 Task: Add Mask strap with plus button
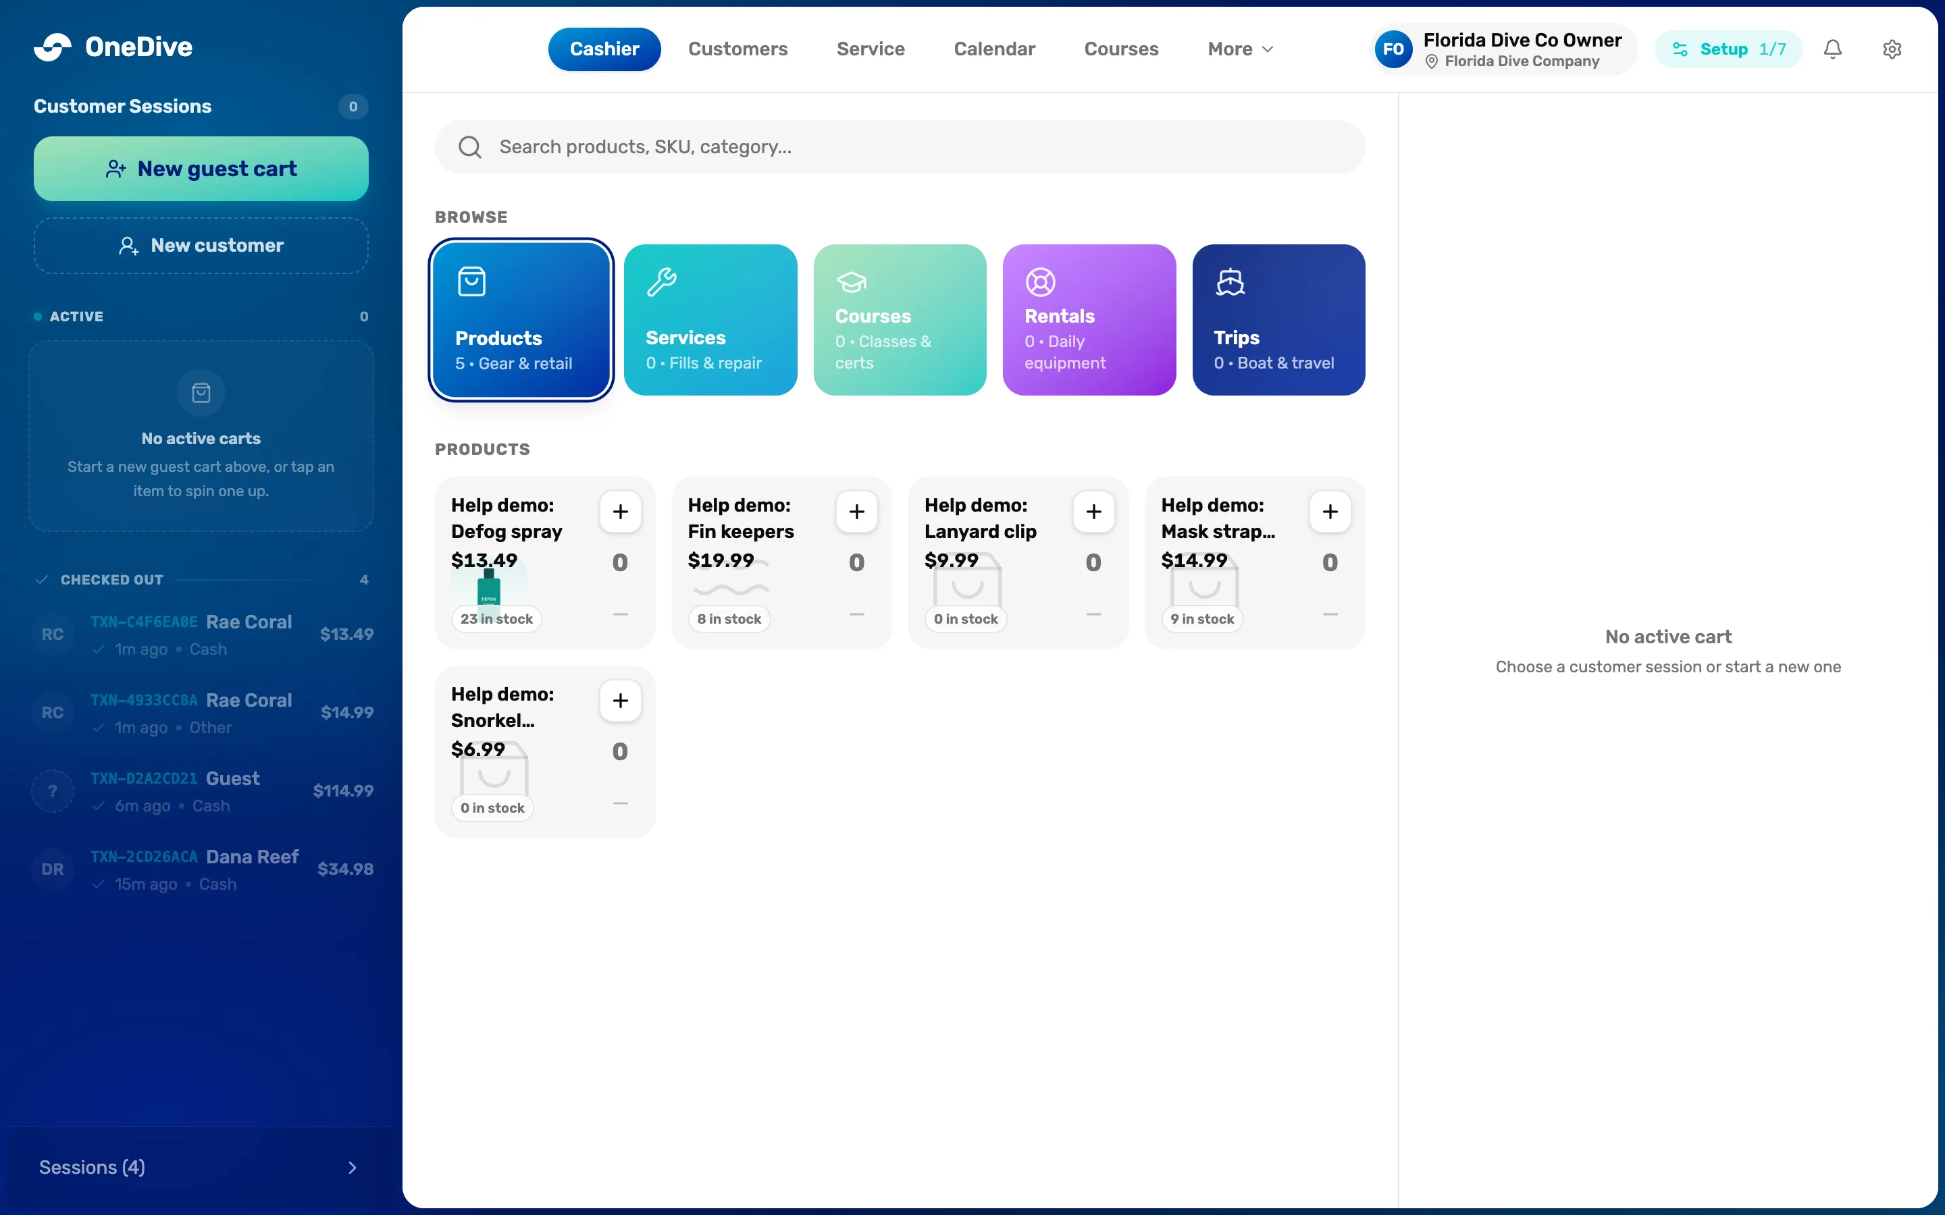(x=1330, y=511)
